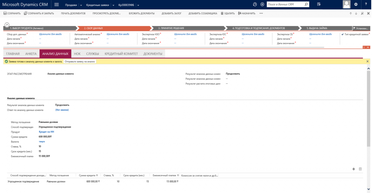Viewport: 372px width, 193px height.
Task: Click the CRM data search field
Action: [285, 5]
